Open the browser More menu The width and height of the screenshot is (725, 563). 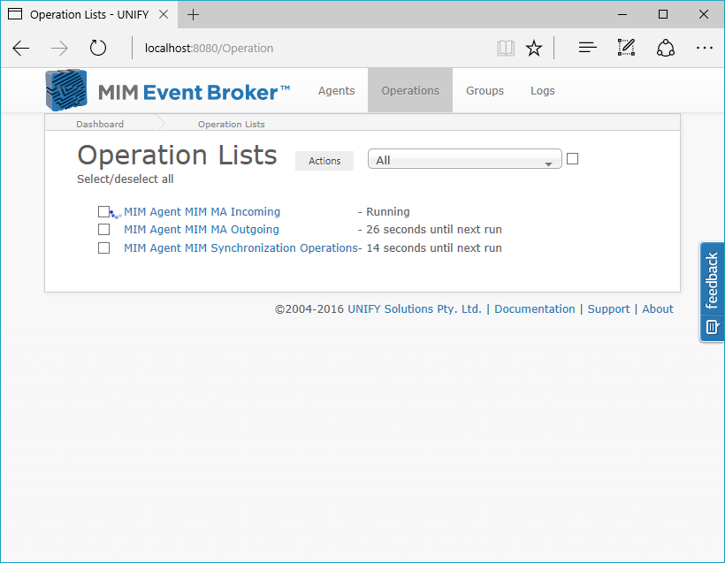click(704, 48)
